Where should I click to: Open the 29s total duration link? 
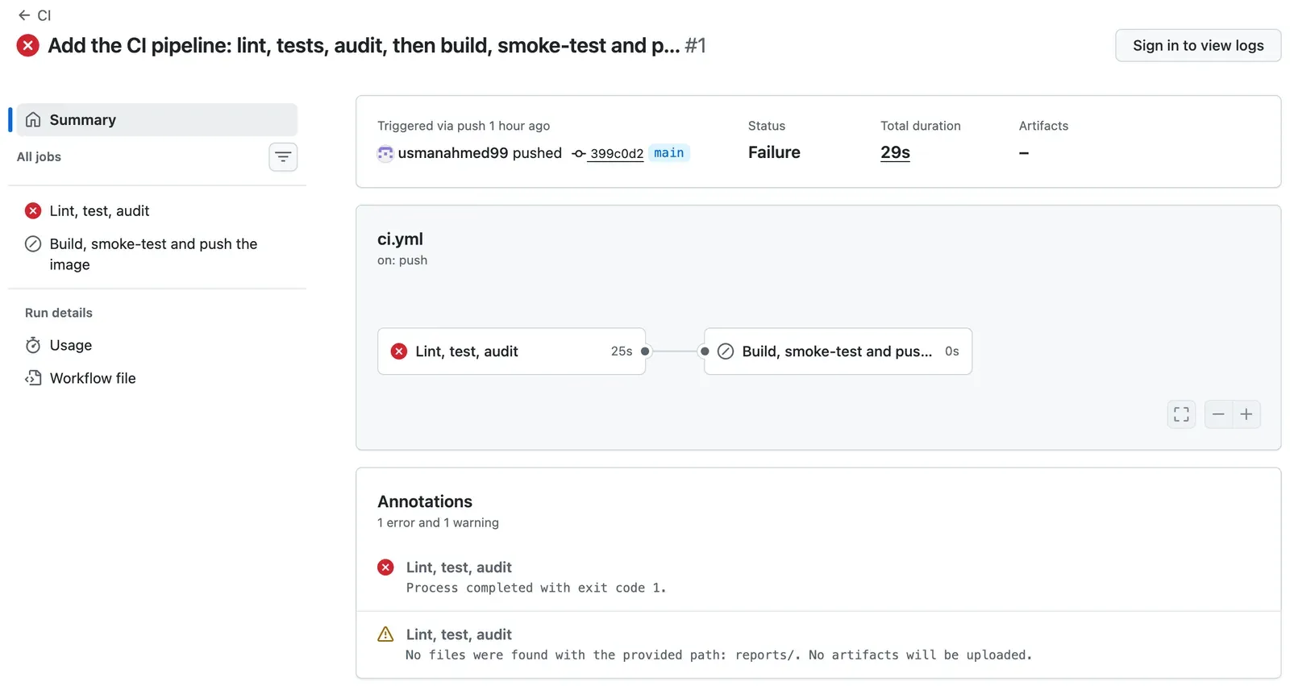[x=895, y=152]
